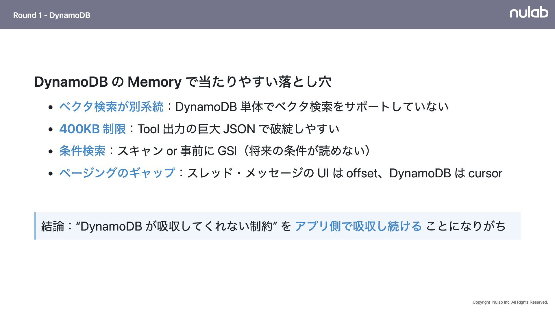555x312 pixels.
Task: Click the Copyright Nulab Inc. footer text
Action: (x=510, y=302)
